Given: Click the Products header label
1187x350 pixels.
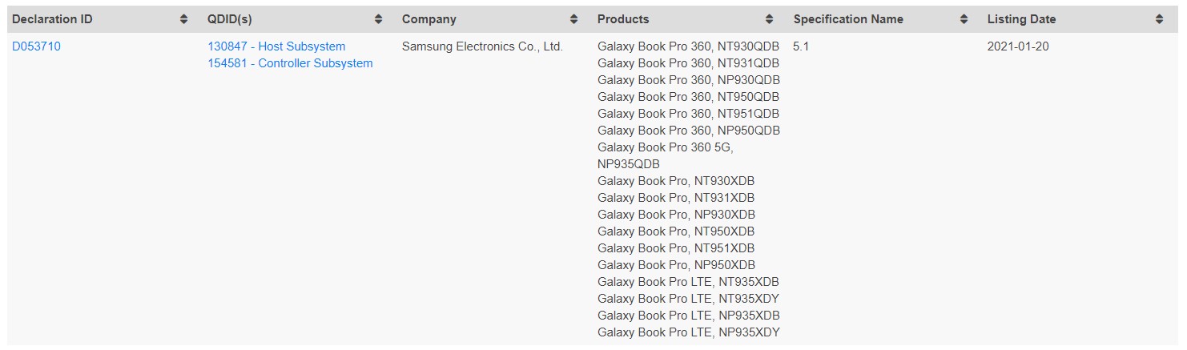Looking at the screenshot, I should tap(623, 19).
